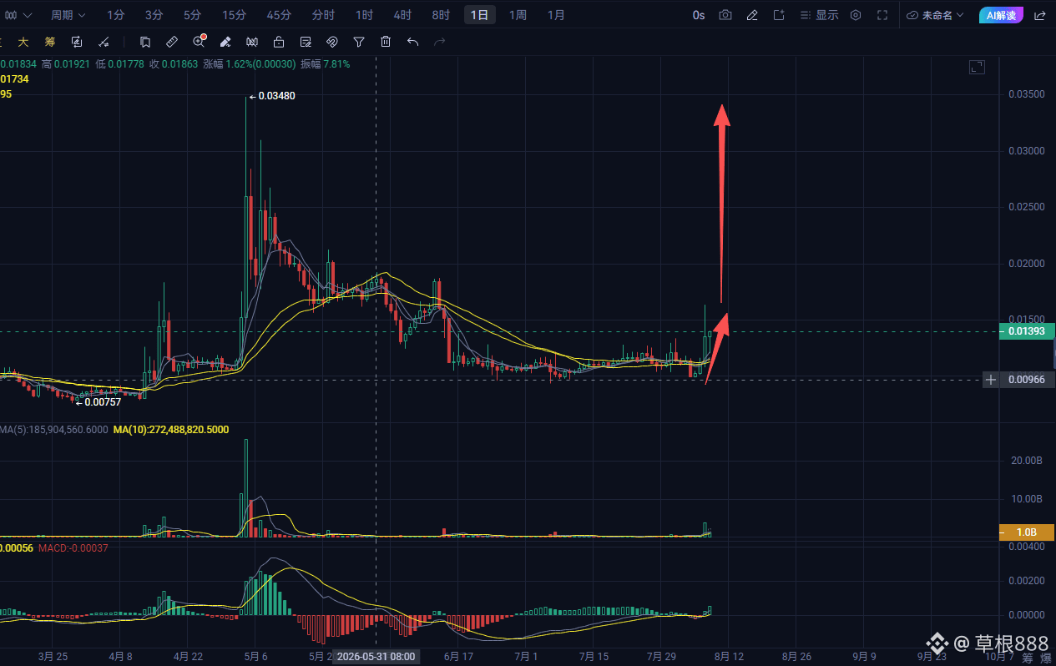Click the 6月 17 date axis label
Image resolution: width=1056 pixels, height=666 pixels.
(458, 657)
